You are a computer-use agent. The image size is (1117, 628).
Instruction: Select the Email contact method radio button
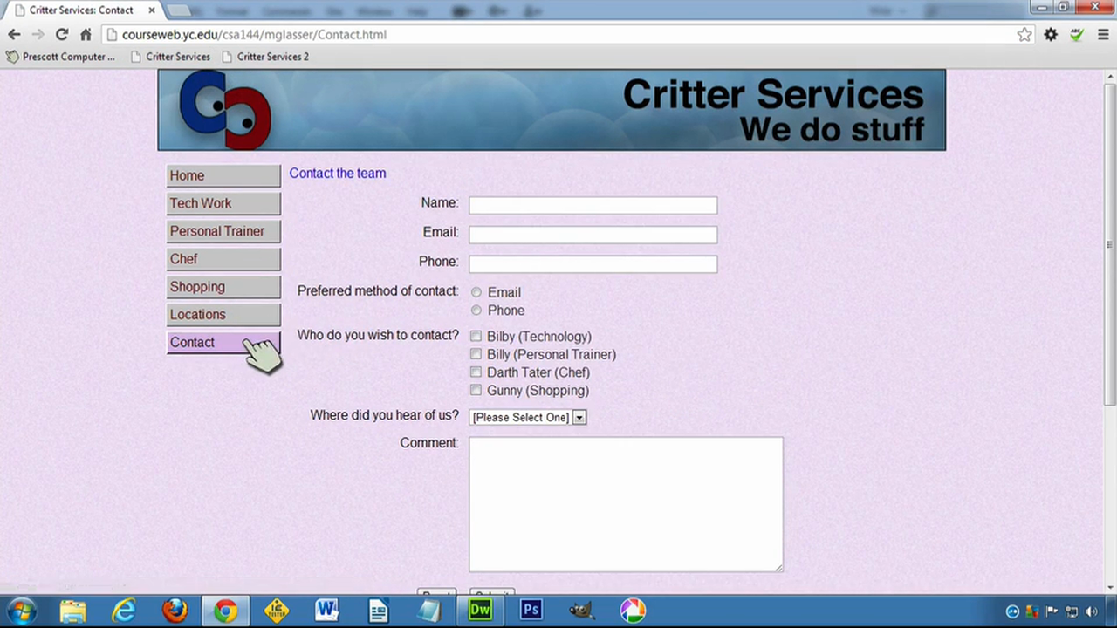tap(476, 292)
